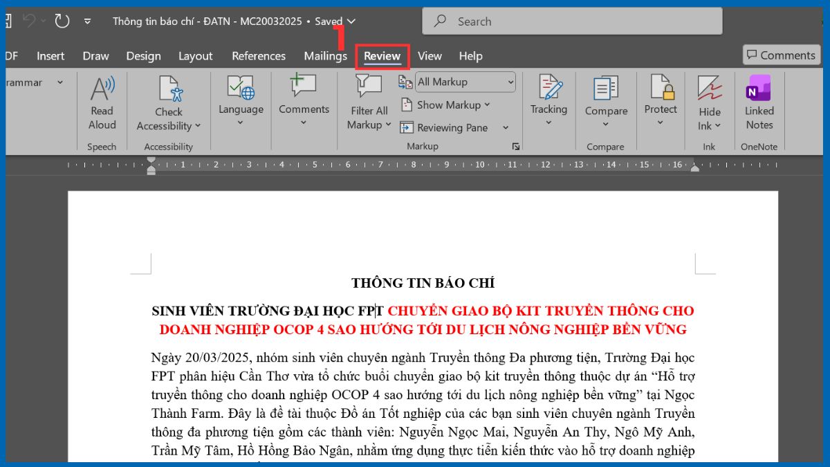Open the All Markup dropdown
Screen dimensions: 830x467
[x=465, y=82]
